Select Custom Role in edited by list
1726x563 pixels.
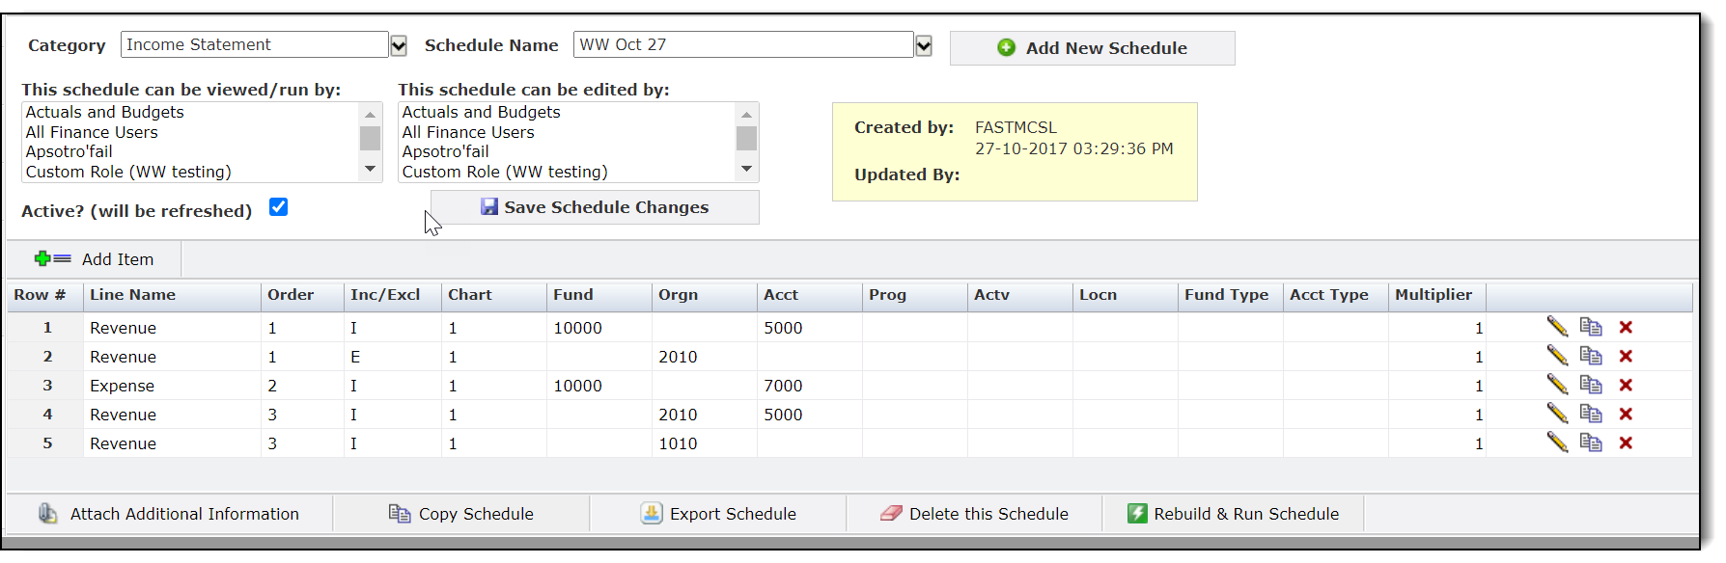[x=505, y=173]
